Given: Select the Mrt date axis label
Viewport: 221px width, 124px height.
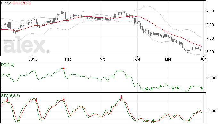Looking at the screenshot, I should pos(102,59).
